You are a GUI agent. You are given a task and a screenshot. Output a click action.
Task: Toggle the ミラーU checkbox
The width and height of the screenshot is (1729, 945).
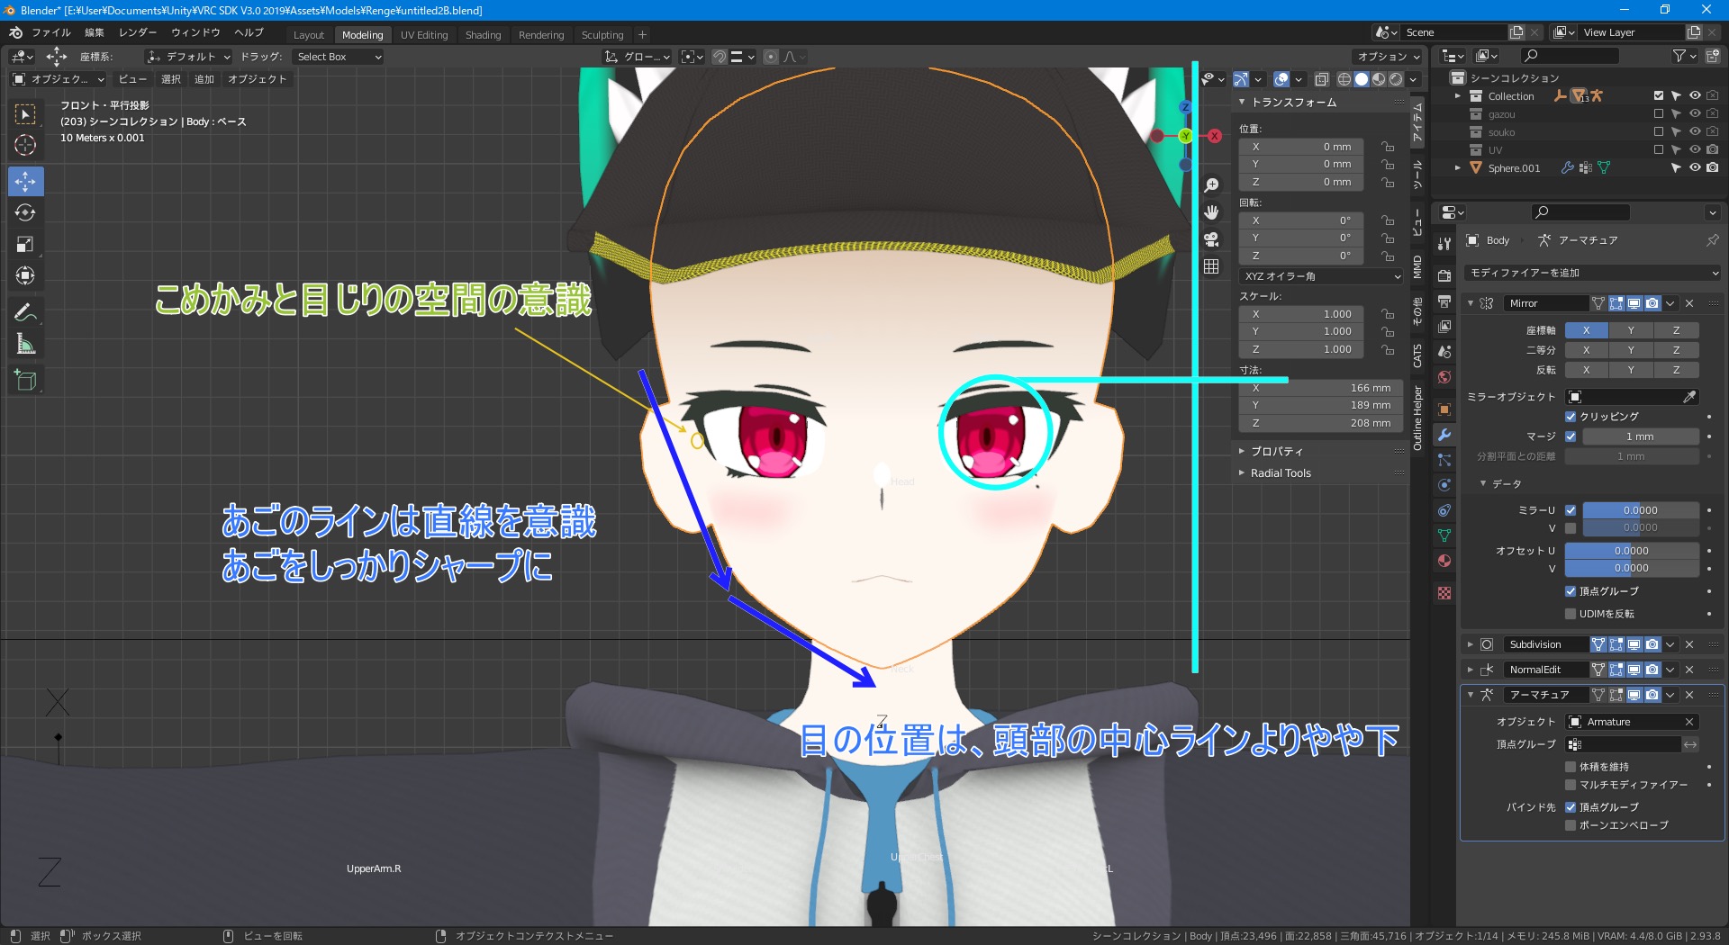(x=1571, y=510)
